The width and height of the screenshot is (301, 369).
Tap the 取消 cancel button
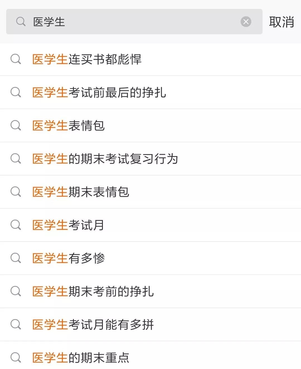click(x=281, y=22)
